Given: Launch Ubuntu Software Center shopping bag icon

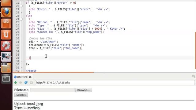Looking at the screenshot, I should [6, 24].
